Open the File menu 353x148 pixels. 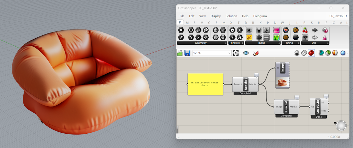(182, 16)
